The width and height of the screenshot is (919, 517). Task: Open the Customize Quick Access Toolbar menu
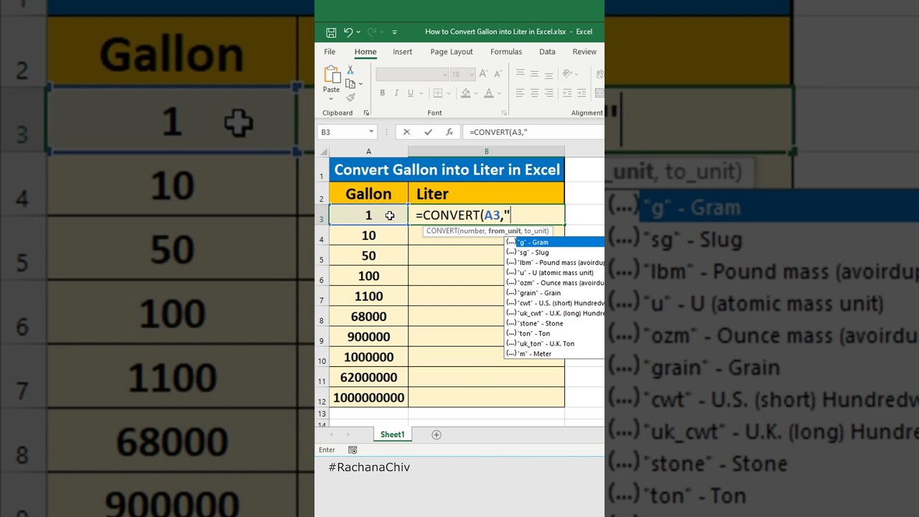point(394,32)
